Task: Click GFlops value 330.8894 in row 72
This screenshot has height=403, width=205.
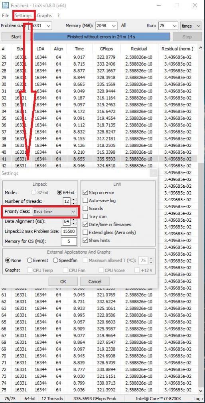Action: pyautogui.click(x=106, y=369)
